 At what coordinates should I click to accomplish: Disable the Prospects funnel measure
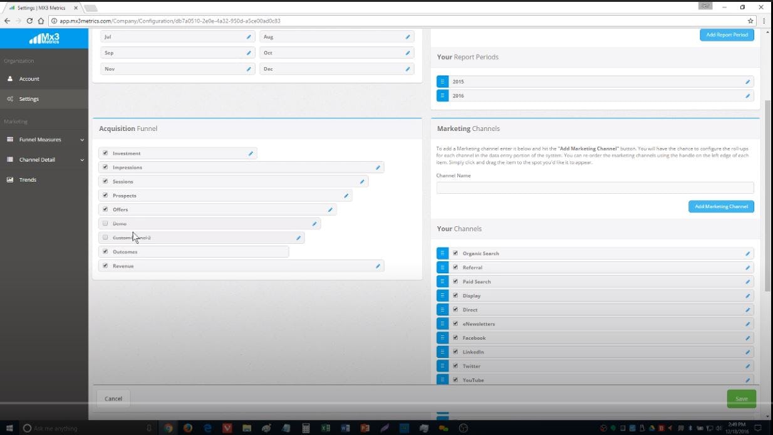click(105, 195)
